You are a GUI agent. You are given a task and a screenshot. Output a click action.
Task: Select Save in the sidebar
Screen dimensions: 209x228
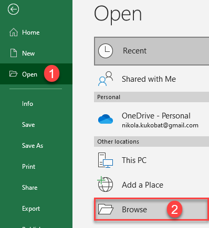[28, 125]
